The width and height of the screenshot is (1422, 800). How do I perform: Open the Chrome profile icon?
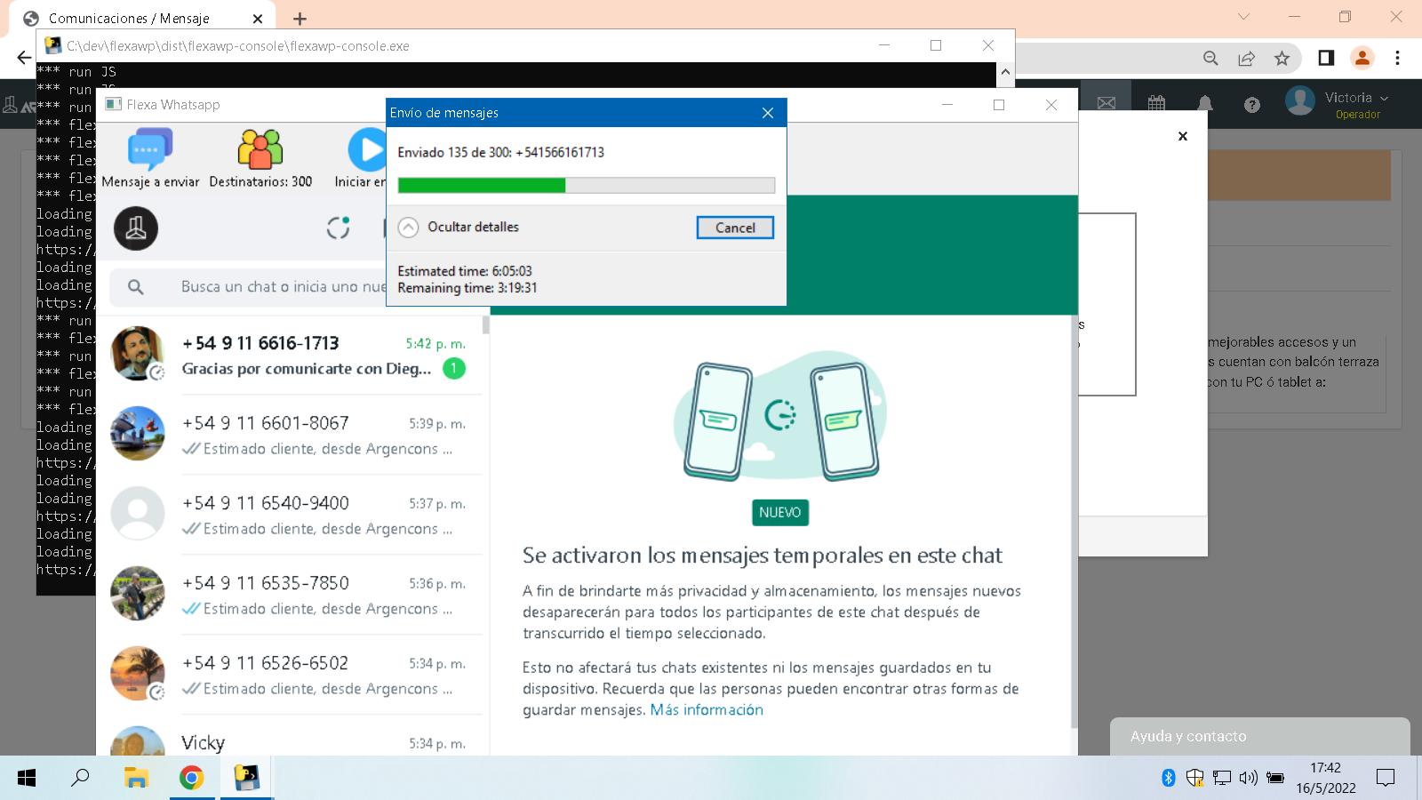1362,58
